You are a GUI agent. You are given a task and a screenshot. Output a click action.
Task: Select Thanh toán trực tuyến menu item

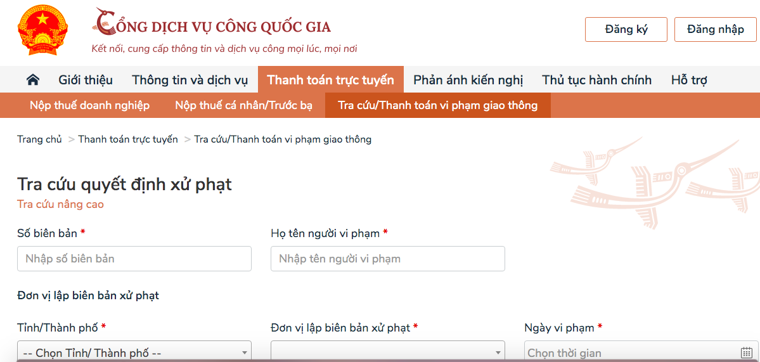[331, 80]
